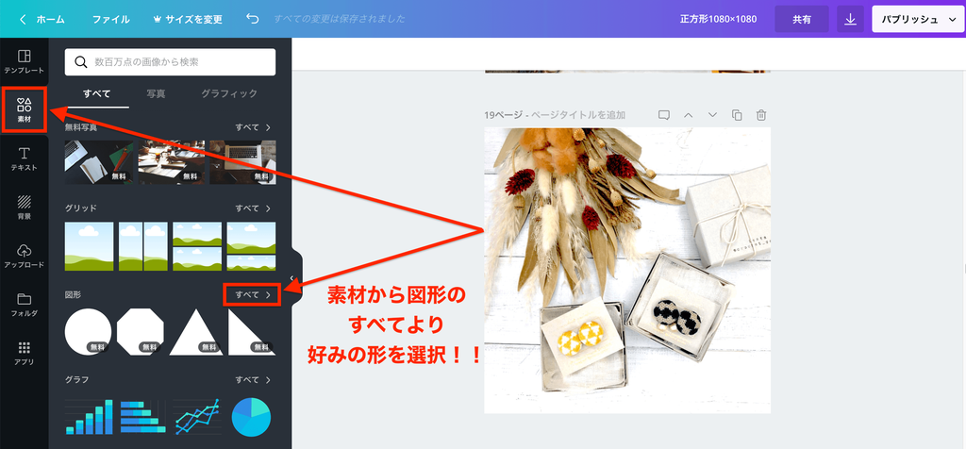Click the undo arrow icon

(x=253, y=19)
